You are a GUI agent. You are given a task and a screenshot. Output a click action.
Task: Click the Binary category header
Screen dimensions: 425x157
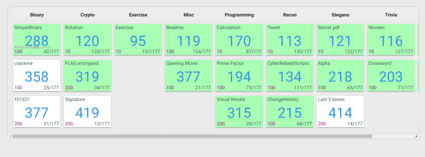tap(37, 15)
